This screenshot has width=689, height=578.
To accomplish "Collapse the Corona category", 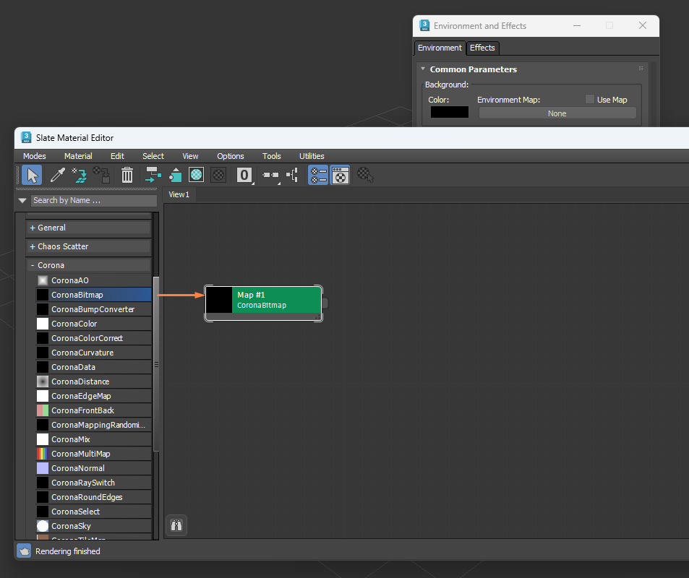I will click(88, 265).
